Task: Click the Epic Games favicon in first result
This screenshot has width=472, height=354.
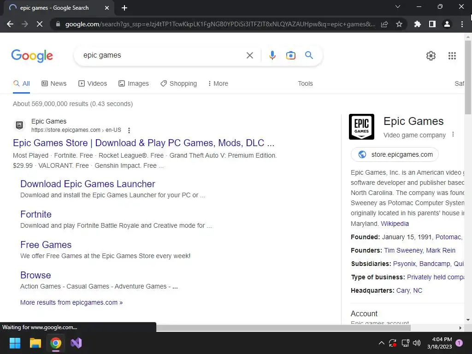Action: coord(19,124)
